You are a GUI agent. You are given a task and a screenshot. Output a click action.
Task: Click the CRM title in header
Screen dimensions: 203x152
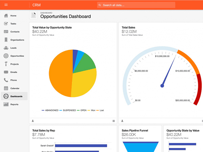pos(37,5)
